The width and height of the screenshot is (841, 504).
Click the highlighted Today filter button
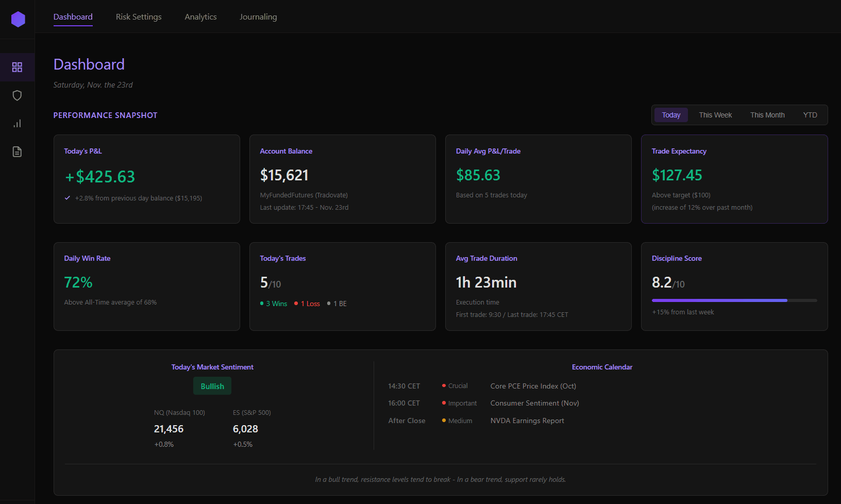[670, 115]
